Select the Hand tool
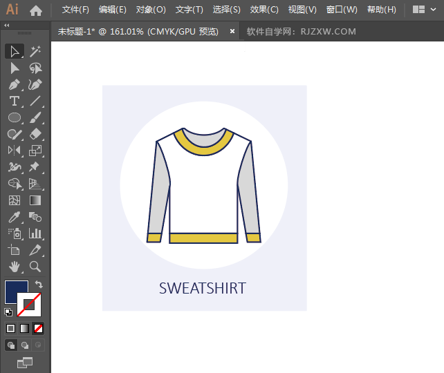The height and width of the screenshot is (373, 444). (14, 266)
